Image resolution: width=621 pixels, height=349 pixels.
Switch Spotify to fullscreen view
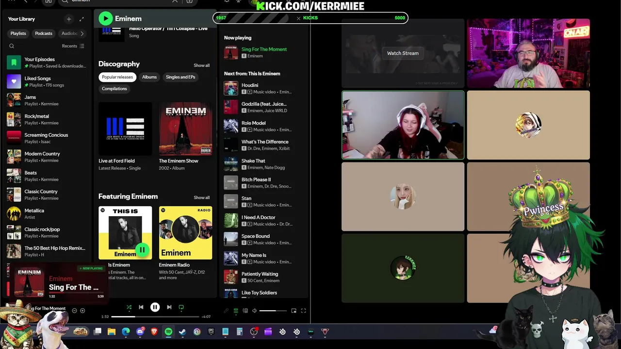[304, 311]
